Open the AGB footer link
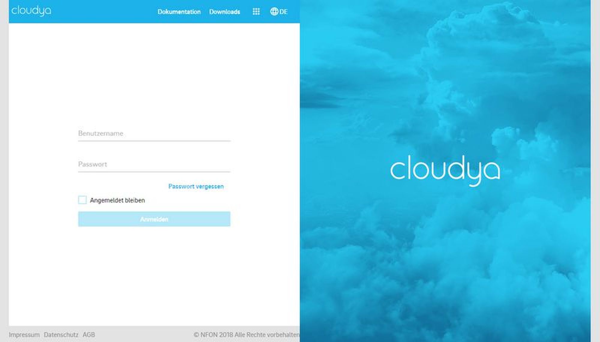This screenshot has width=600, height=342. 89,334
